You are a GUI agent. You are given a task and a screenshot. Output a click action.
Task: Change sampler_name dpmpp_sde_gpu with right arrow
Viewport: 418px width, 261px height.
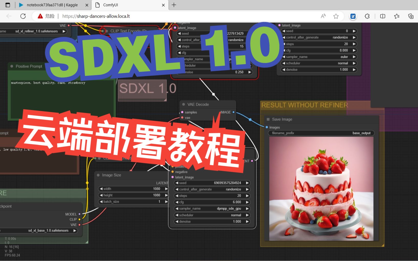point(247,209)
